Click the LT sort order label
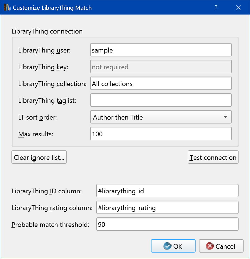Viewport: 250px width, 259px height. point(37,117)
